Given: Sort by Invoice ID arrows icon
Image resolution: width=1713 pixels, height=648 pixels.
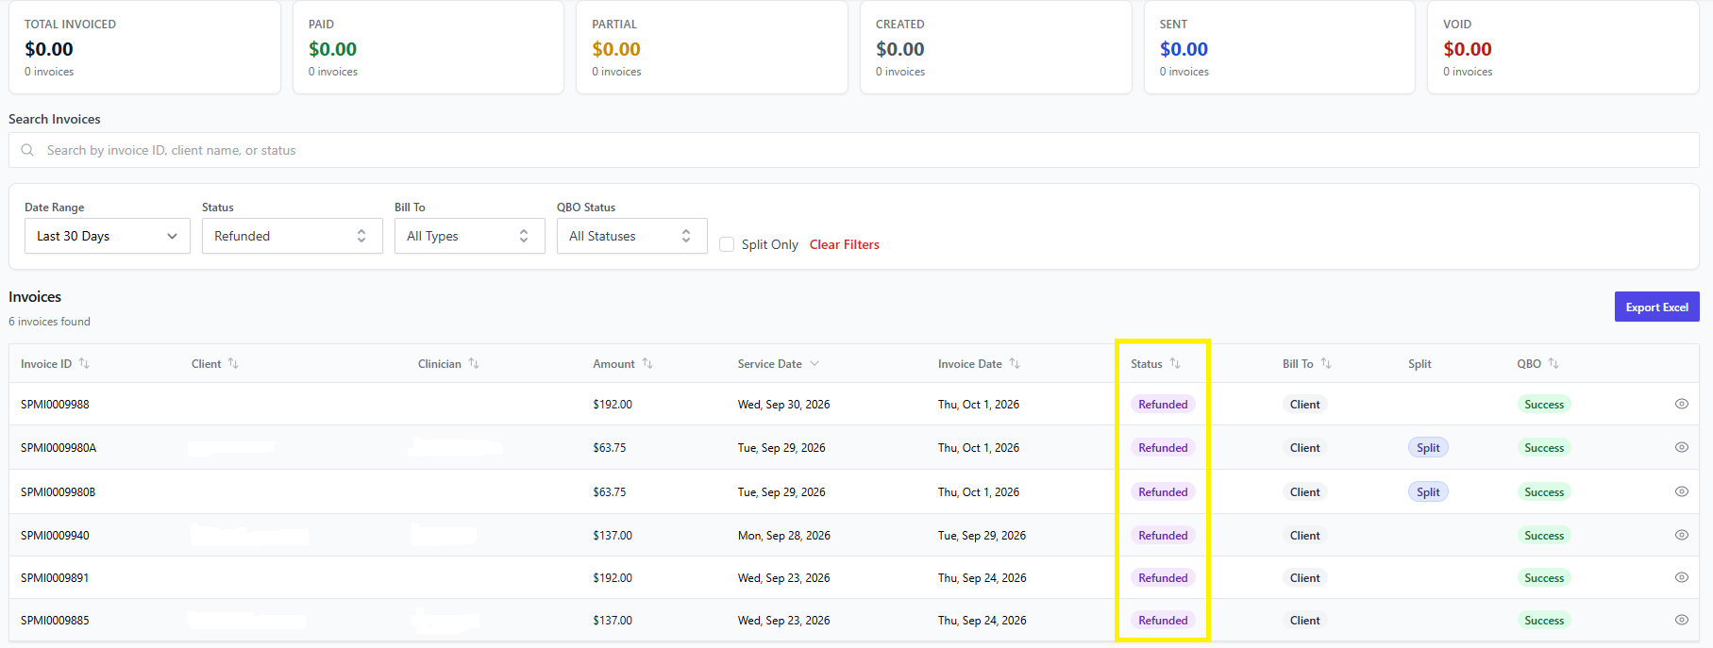Looking at the screenshot, I should pos(84,363).
